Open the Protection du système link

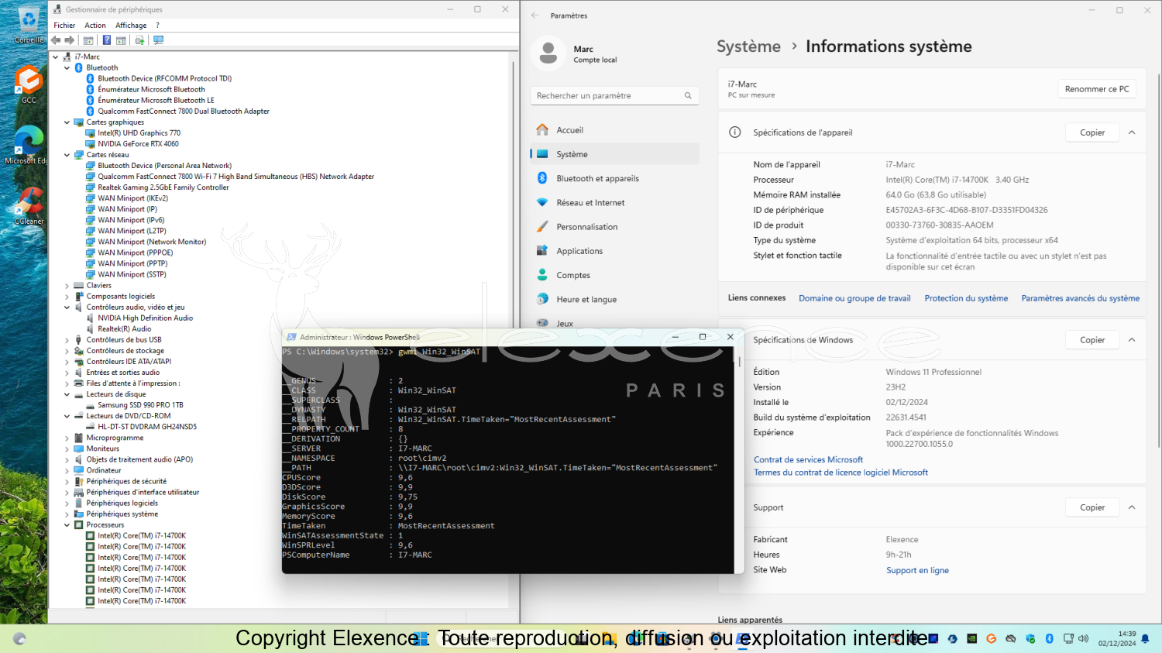tap(966, 298)
